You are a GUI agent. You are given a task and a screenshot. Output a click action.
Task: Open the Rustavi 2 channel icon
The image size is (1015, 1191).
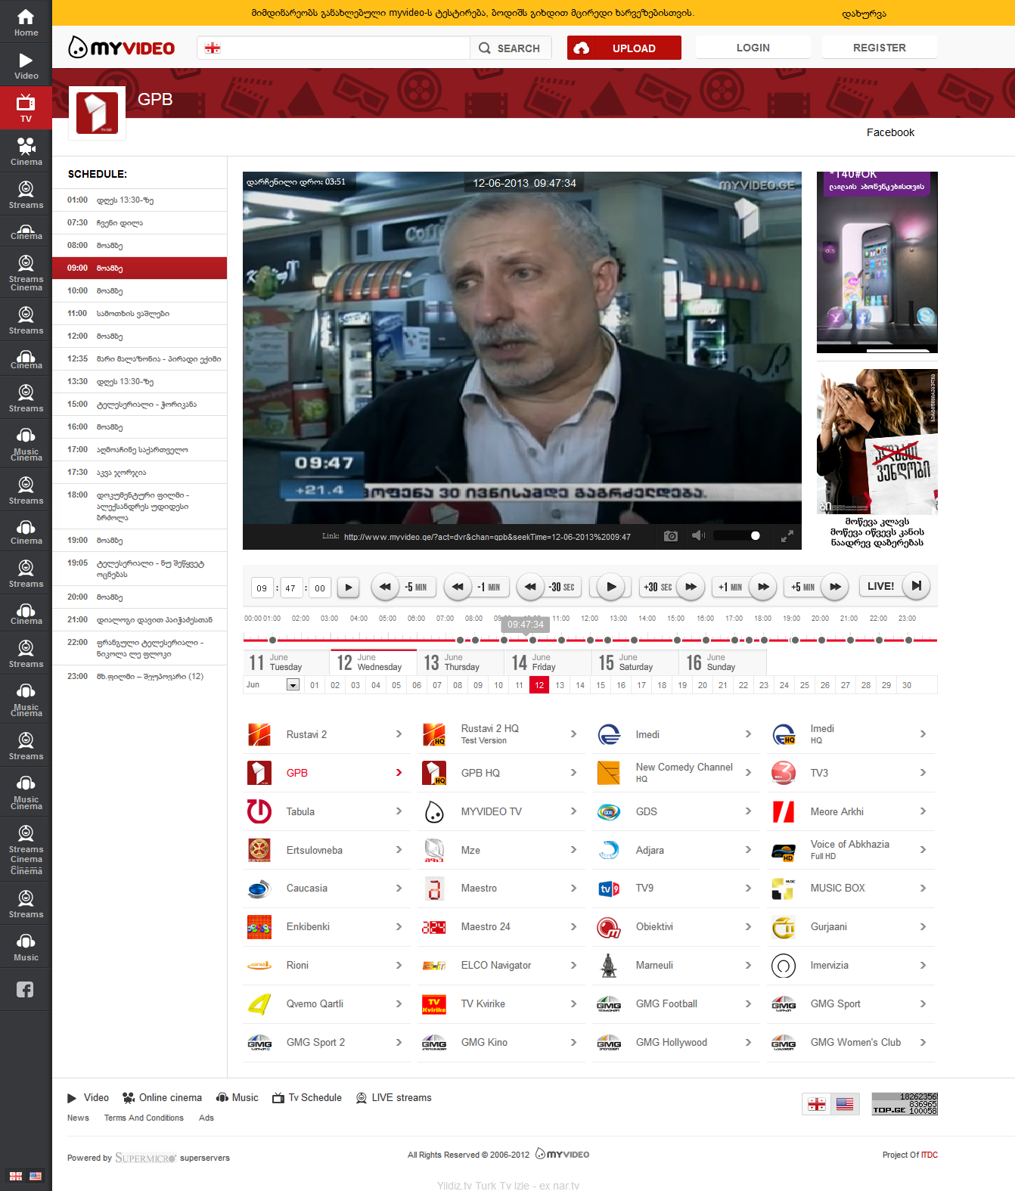pos(259,734)
